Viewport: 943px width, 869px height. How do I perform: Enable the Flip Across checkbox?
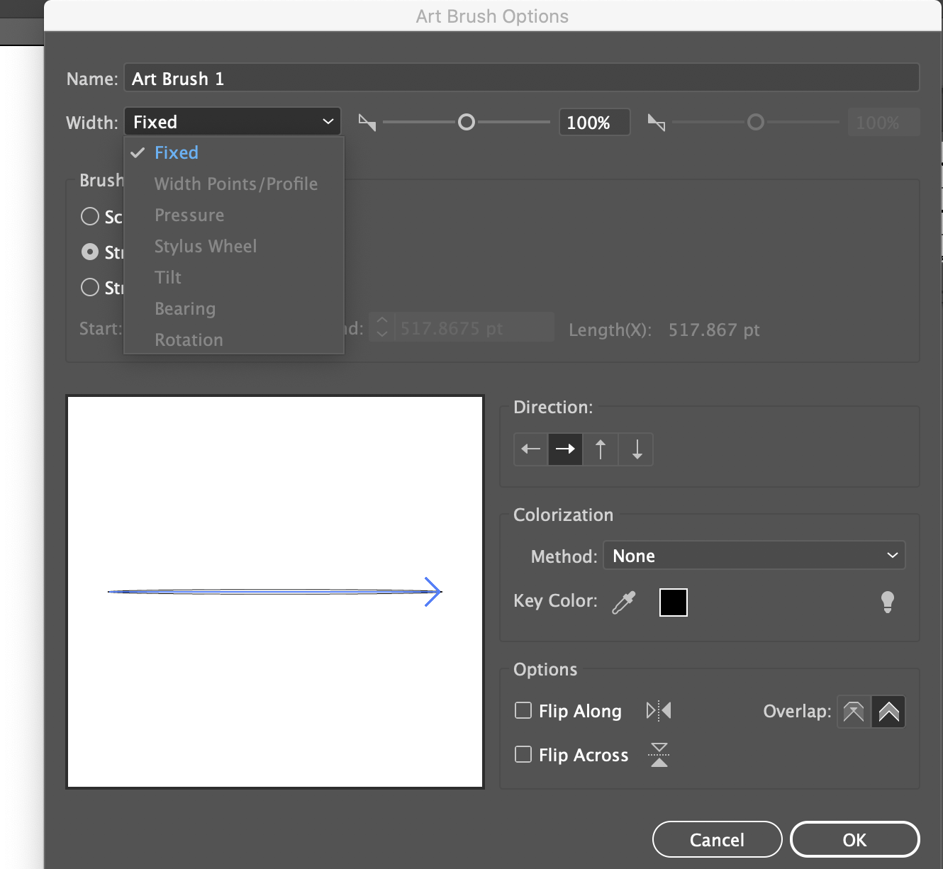[523, 755]
